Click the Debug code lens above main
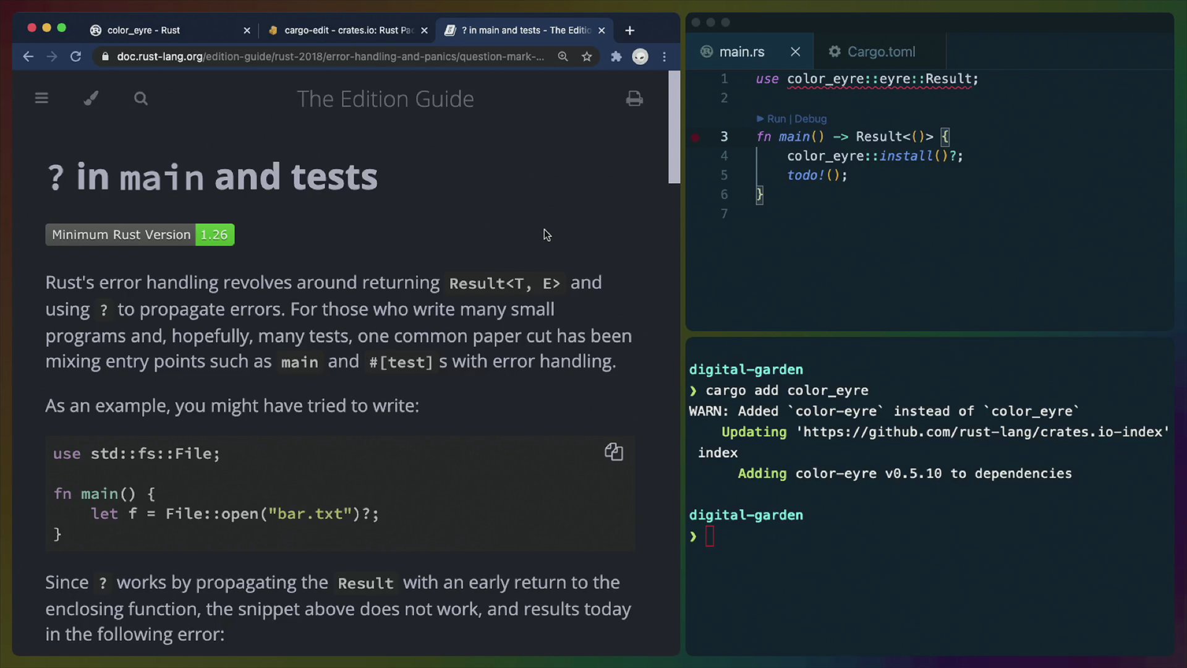The height and width of the screenshot is (668, 1187). click(810, 119)
